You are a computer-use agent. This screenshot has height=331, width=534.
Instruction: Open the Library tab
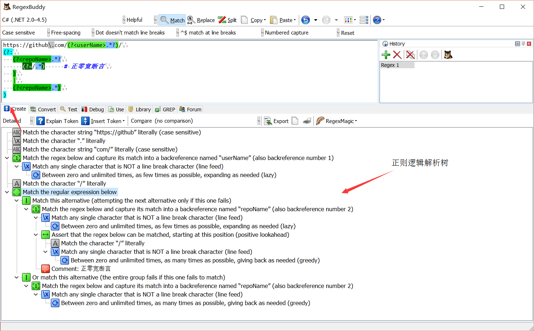click(x=139, y=110)
